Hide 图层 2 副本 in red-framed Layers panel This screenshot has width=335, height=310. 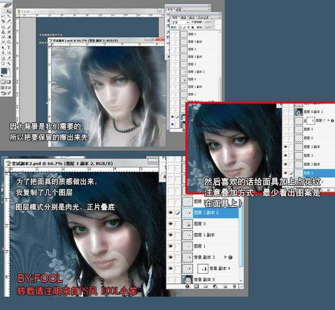click(x=286, y=164)
